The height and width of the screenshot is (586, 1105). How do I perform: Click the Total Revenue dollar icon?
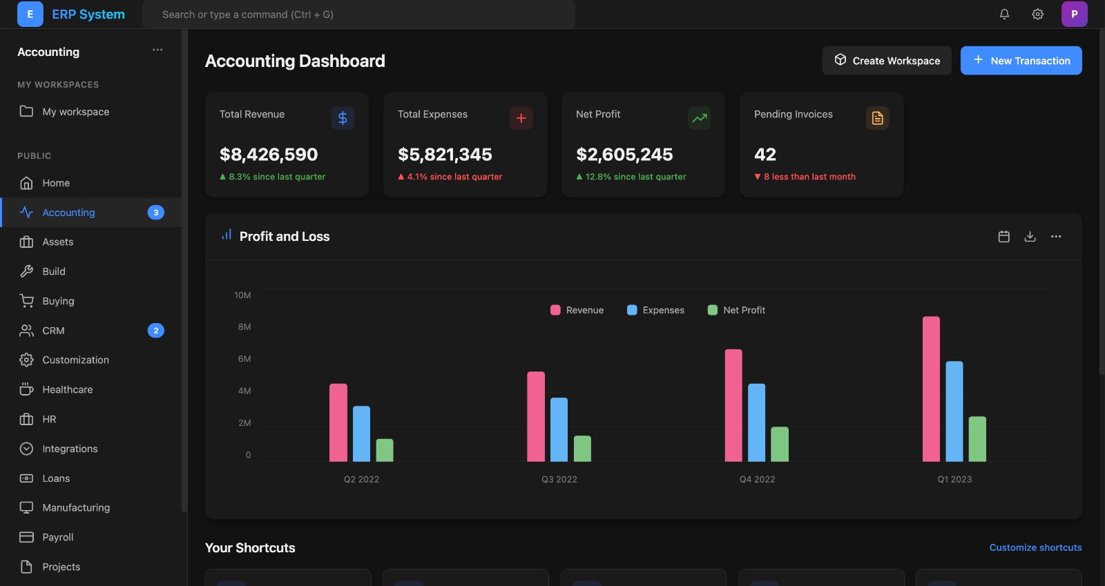[343, 118]
